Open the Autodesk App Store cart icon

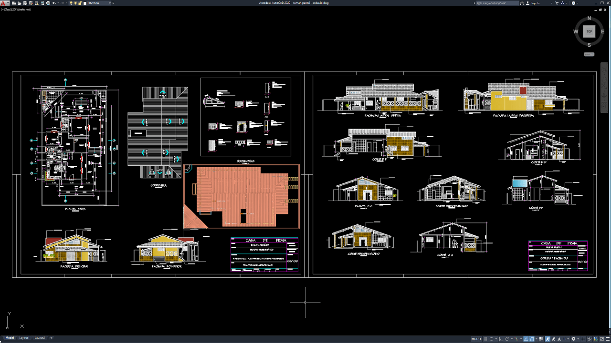[x=557, y=3]
